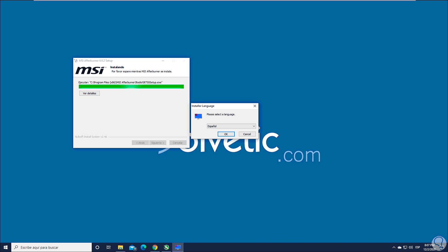Click the 'Instalando' heading text
Image resolution: width=448 pixels, height=252 pixels.
117,67
